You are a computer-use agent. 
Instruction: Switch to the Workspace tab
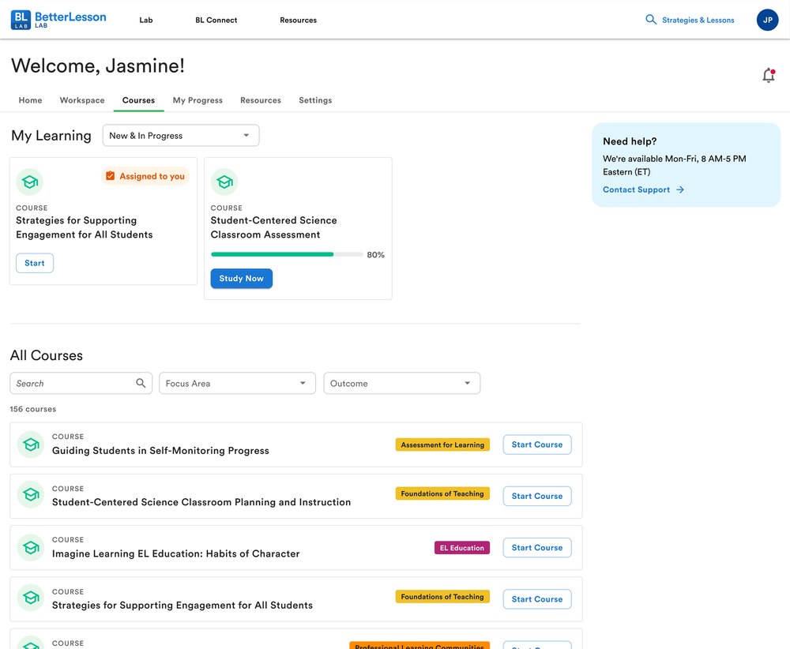click(82, 100)
